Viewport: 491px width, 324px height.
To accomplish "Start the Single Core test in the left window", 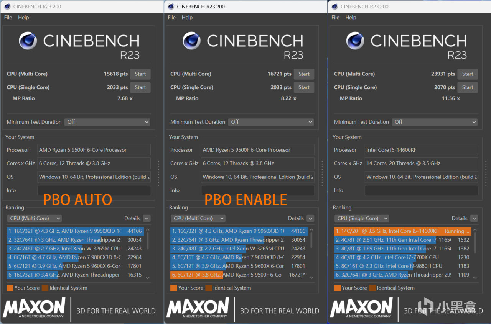I will pyautogui.click(x=140, y=87).
